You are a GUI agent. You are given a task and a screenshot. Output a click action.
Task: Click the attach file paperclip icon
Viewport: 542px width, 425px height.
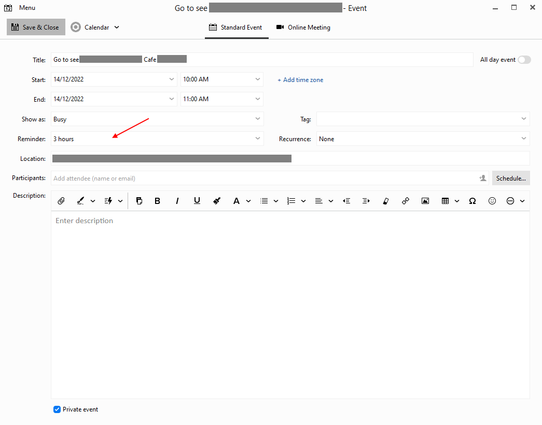tap(61, 201)
